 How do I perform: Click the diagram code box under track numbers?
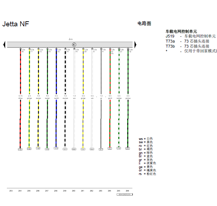[125, 194]
